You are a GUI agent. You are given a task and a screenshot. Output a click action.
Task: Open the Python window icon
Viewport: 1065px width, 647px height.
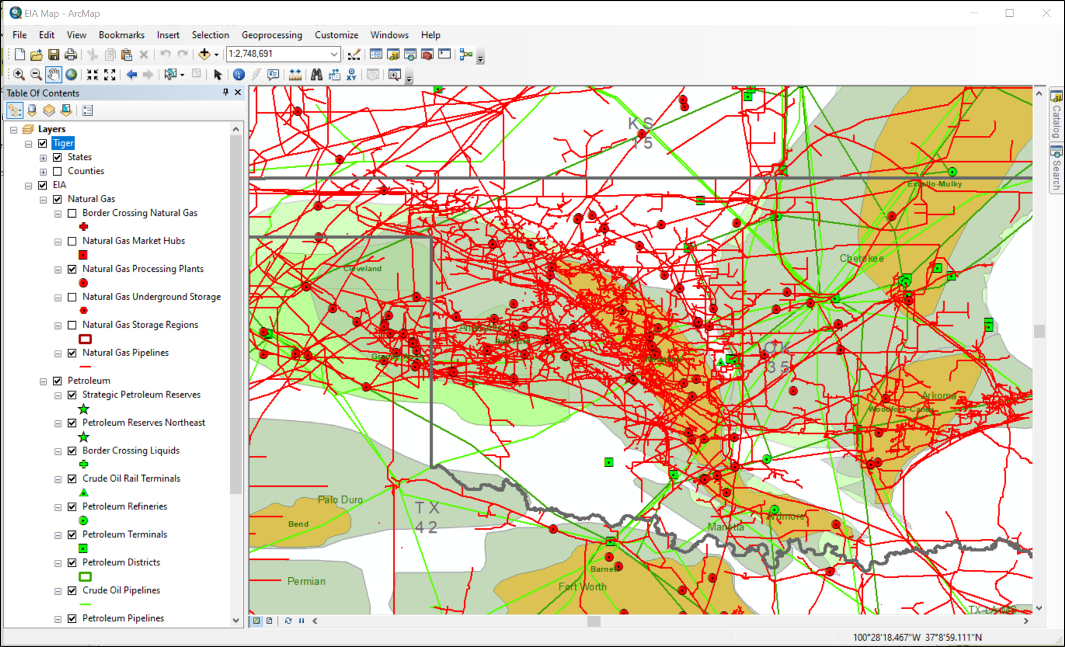[x=445, y=54]
